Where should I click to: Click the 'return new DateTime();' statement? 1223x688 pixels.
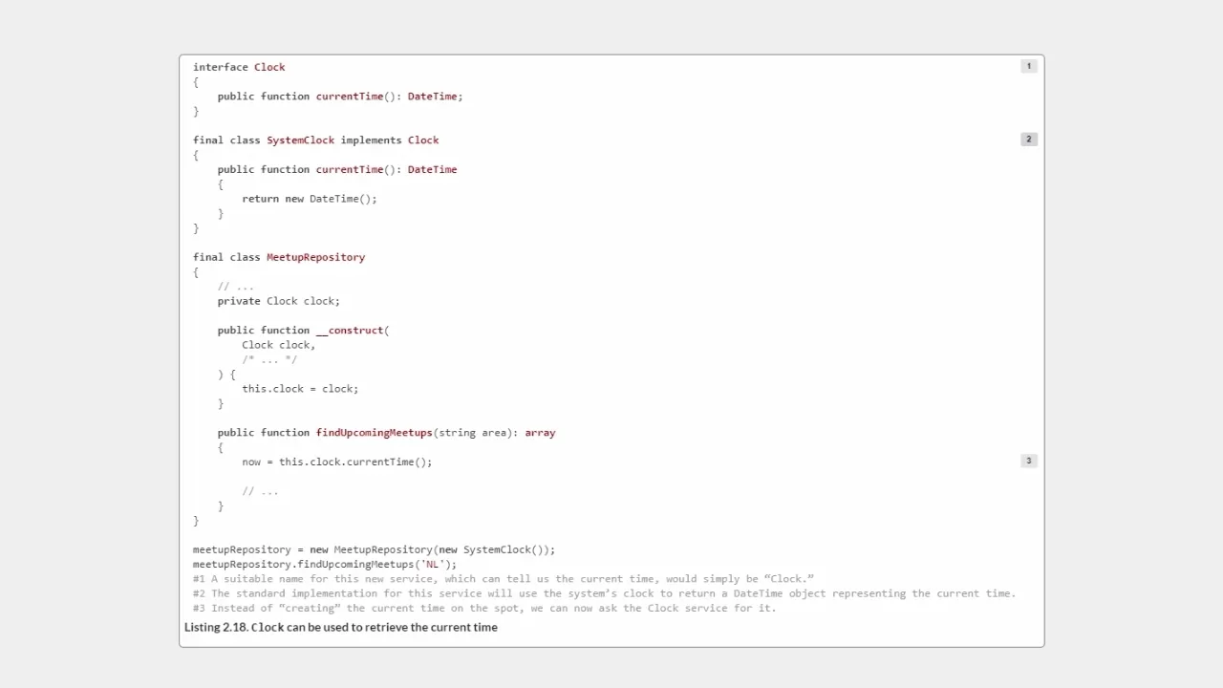[x=309, y=199]
